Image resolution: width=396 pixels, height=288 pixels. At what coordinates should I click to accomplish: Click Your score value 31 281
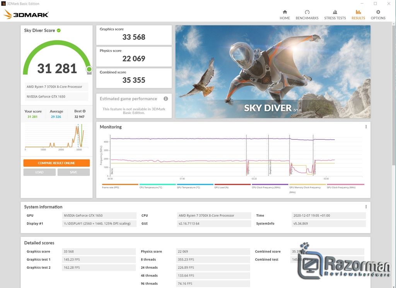(x=32, y=117)
